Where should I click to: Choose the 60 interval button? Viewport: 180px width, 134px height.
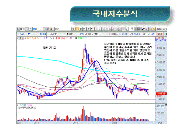point(116,29)
